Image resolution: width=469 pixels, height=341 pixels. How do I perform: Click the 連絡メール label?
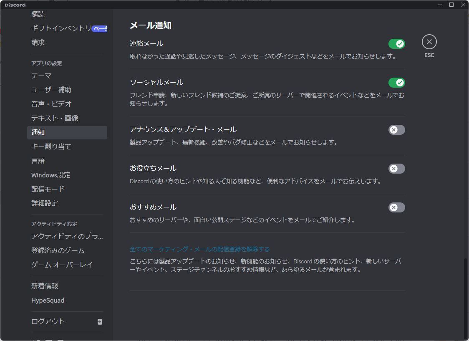pyautogui.click(x=146, y=44)
